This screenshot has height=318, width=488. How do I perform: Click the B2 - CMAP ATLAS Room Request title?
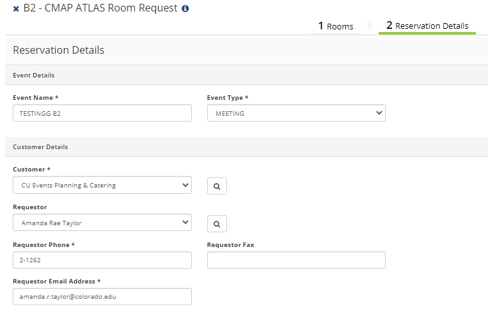coord(100,9)
